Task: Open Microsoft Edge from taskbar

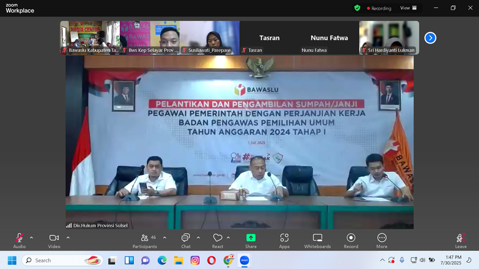Action: (162, 260)
